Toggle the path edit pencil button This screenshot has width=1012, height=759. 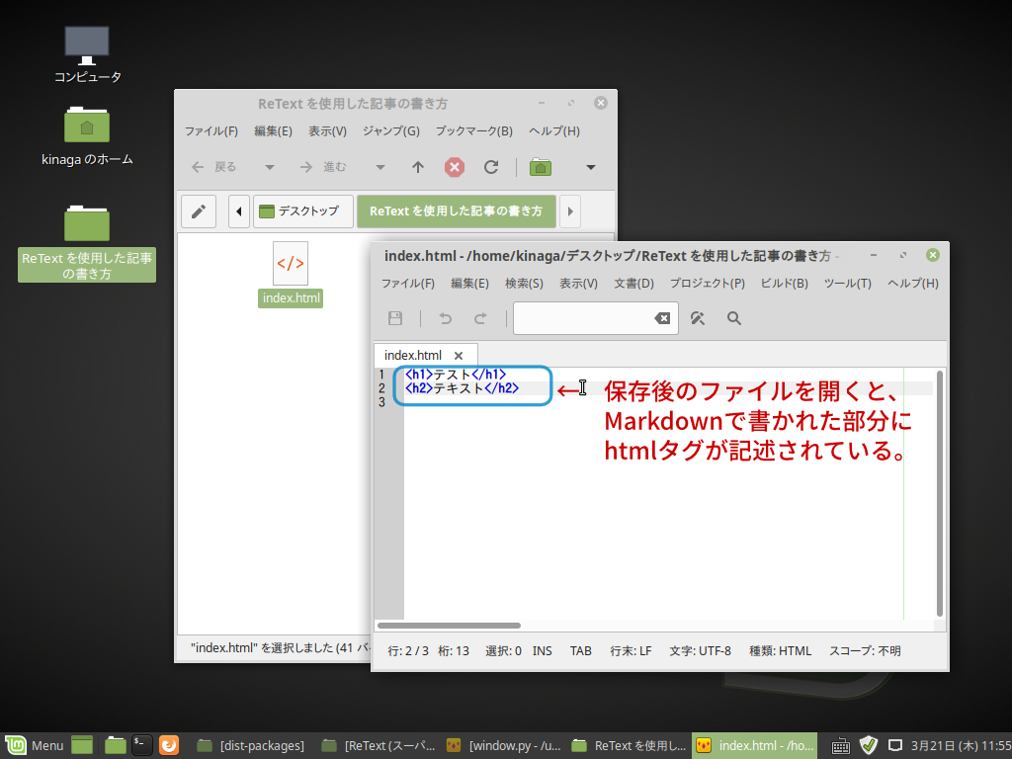click(x=198, y=211)
